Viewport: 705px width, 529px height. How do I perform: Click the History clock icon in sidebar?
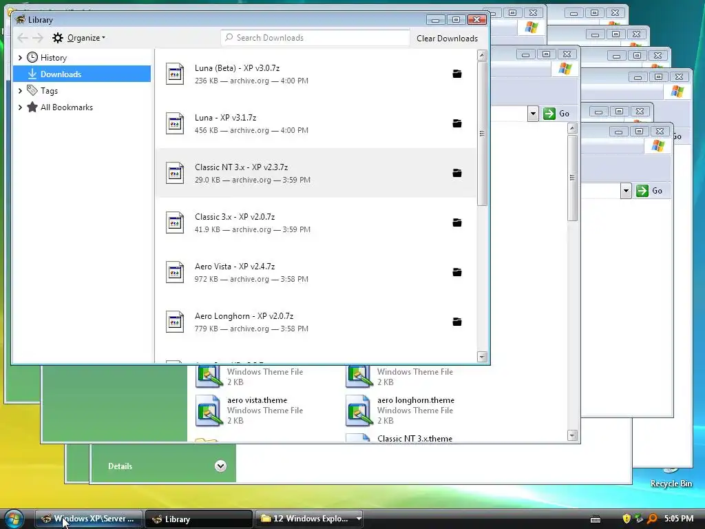pos(32,57)
